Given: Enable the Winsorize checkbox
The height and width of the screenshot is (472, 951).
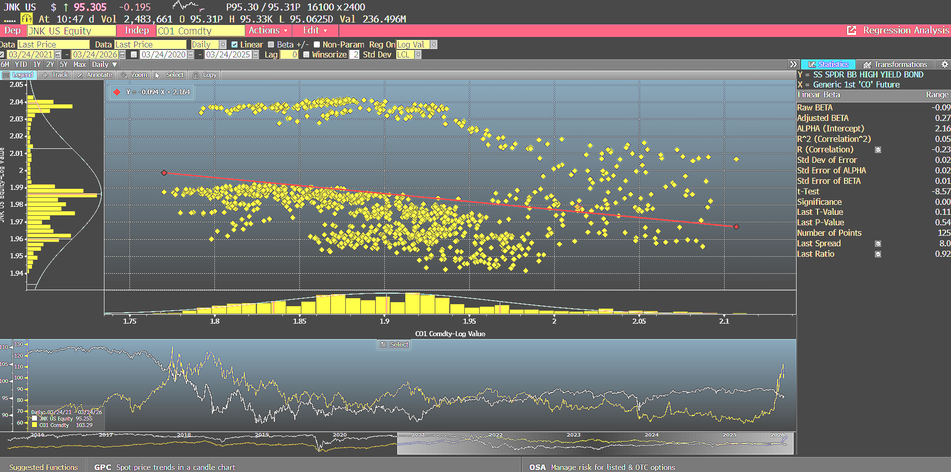Looking at the screenshot, I should (306, 54).
